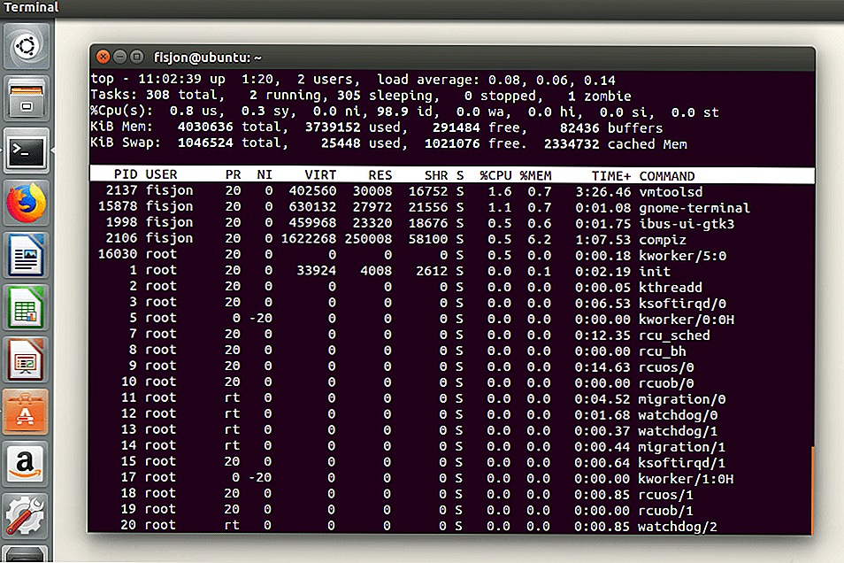The image size is (844, 563).
Task: Select the compiz process name
Action: pyautogui.click(x=663, y=240)
